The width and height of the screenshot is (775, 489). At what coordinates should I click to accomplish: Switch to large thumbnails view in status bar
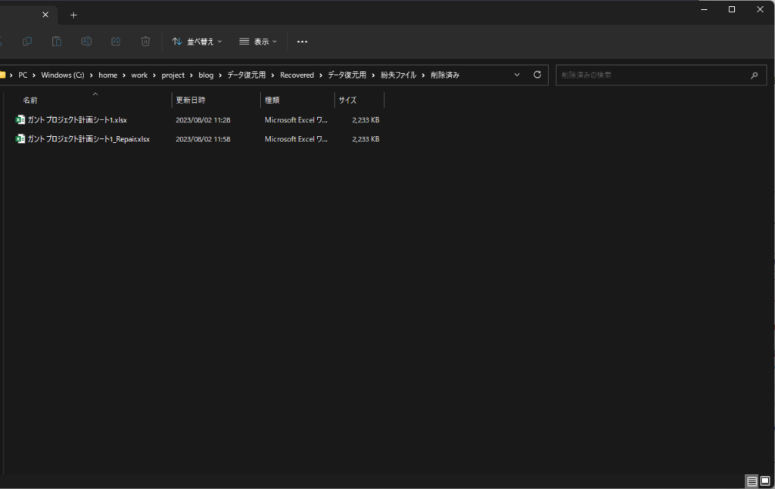tap(765, 481)
